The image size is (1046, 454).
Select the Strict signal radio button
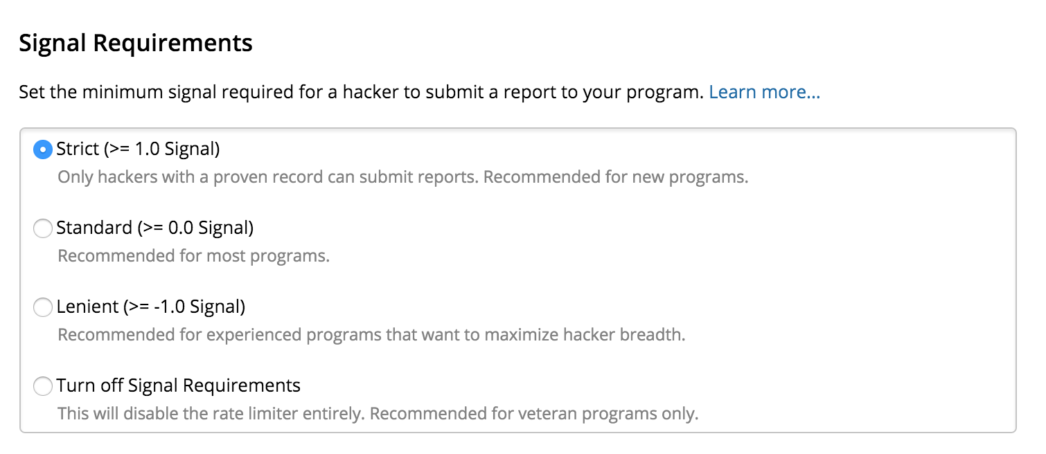click(x=43, y=149)
